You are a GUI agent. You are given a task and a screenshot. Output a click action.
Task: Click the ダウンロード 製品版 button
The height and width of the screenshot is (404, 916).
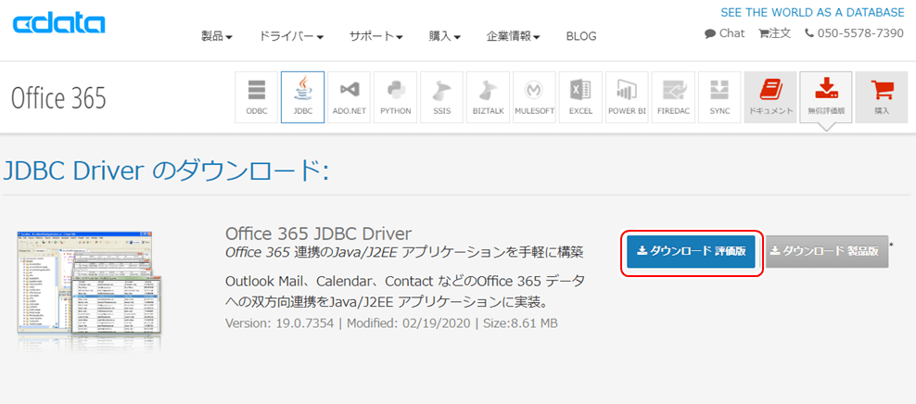[x=826, y=252]
